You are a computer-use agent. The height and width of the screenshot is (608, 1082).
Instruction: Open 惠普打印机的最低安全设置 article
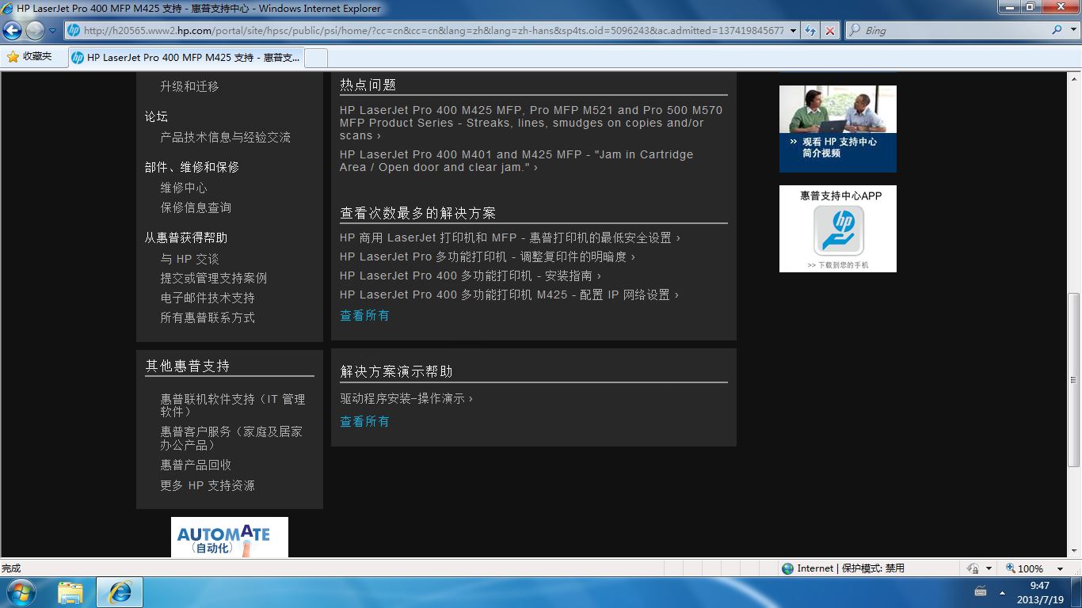[509, 237]
